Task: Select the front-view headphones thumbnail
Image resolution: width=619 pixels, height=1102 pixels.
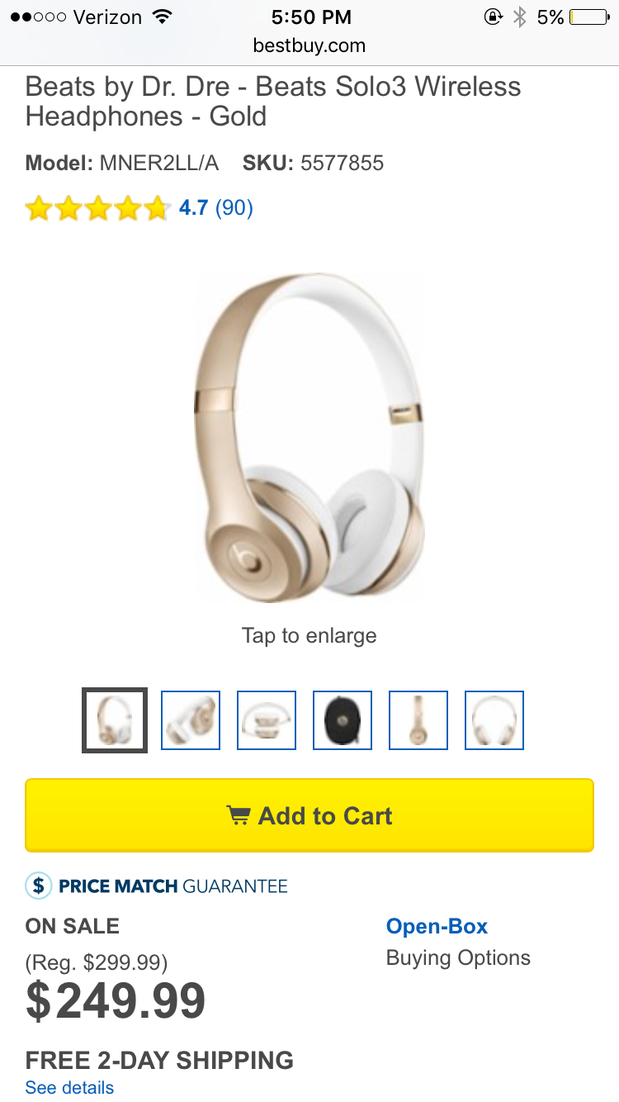Action: tap(494, 720)
